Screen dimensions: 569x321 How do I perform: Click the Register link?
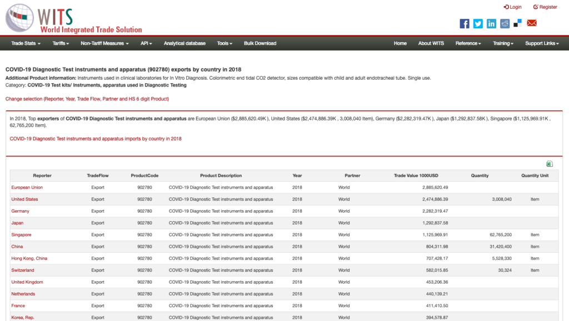[545, 7]
